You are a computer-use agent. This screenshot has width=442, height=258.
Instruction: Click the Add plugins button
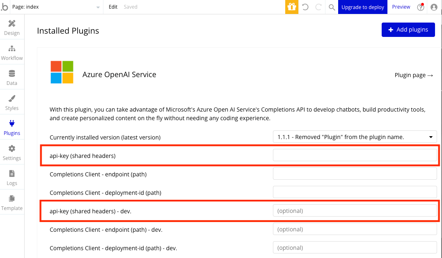point(408,30)
